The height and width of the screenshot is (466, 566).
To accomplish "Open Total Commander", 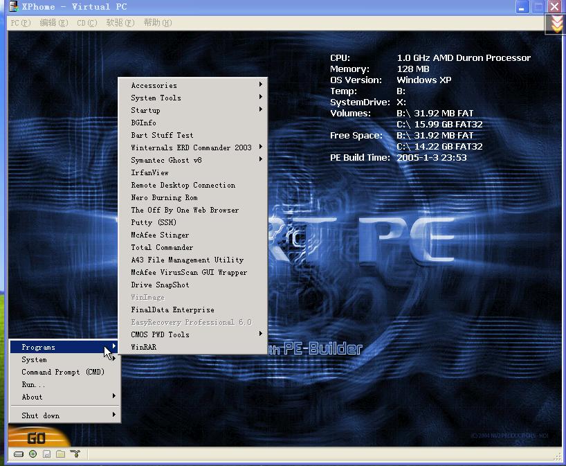I will 193,247.
